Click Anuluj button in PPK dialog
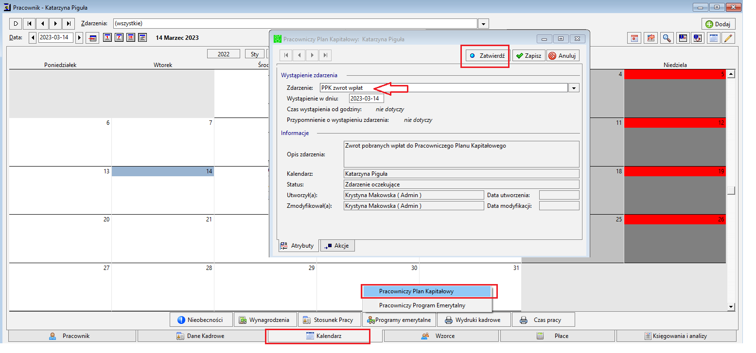This screenshot has width=756, height=353. click(x=563, y=56)
